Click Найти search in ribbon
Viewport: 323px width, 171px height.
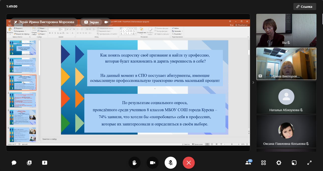point(176,28)
